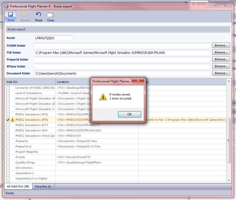
Task: Click the Location column header
Action: pos(73,82)
